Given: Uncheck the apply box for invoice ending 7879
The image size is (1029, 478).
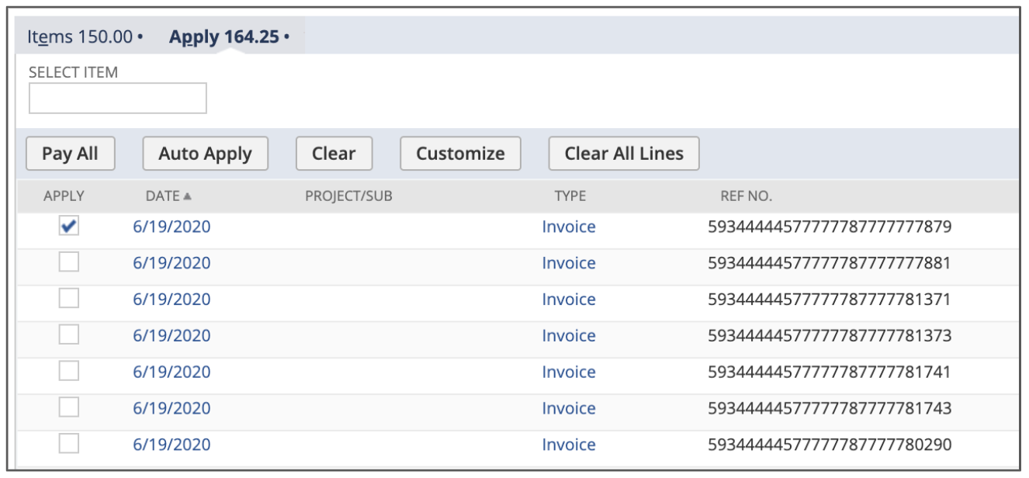Looking at the screenshot, I should (x=70, y=227).
